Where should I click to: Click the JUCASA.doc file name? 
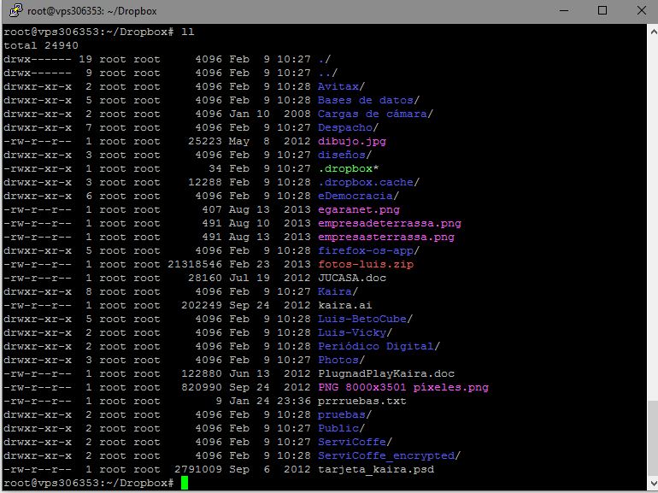(x=352, y=278)
